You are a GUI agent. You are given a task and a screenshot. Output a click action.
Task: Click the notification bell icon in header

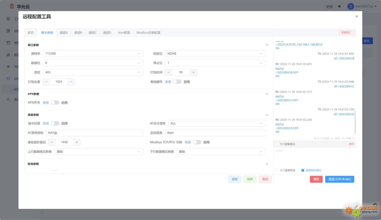pyautogui.click(x=339, y=6)
